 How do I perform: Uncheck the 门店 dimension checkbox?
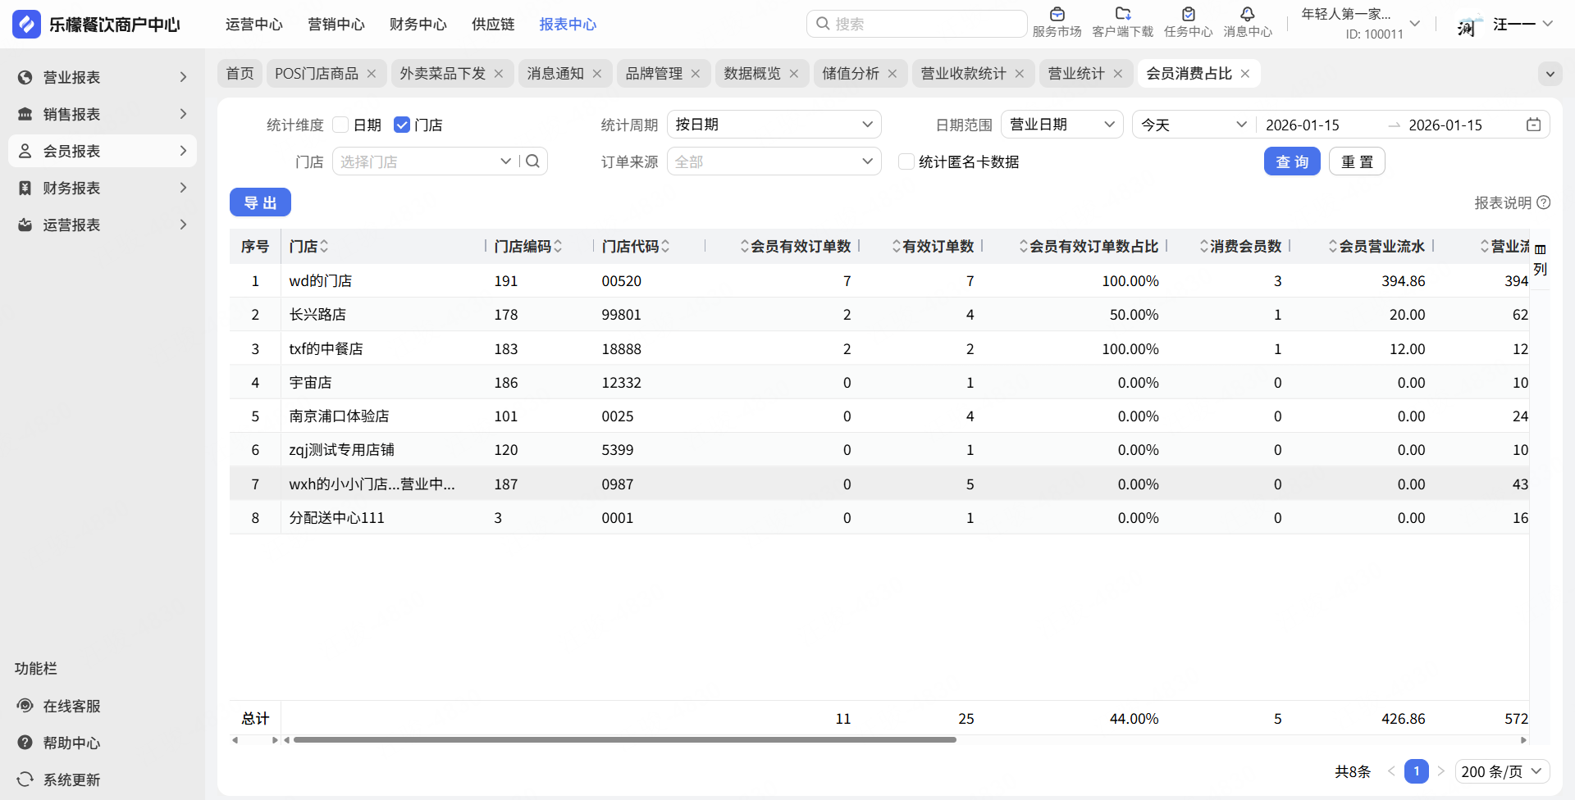(402, 125)
